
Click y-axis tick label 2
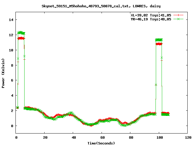click(x=12, y=111)
